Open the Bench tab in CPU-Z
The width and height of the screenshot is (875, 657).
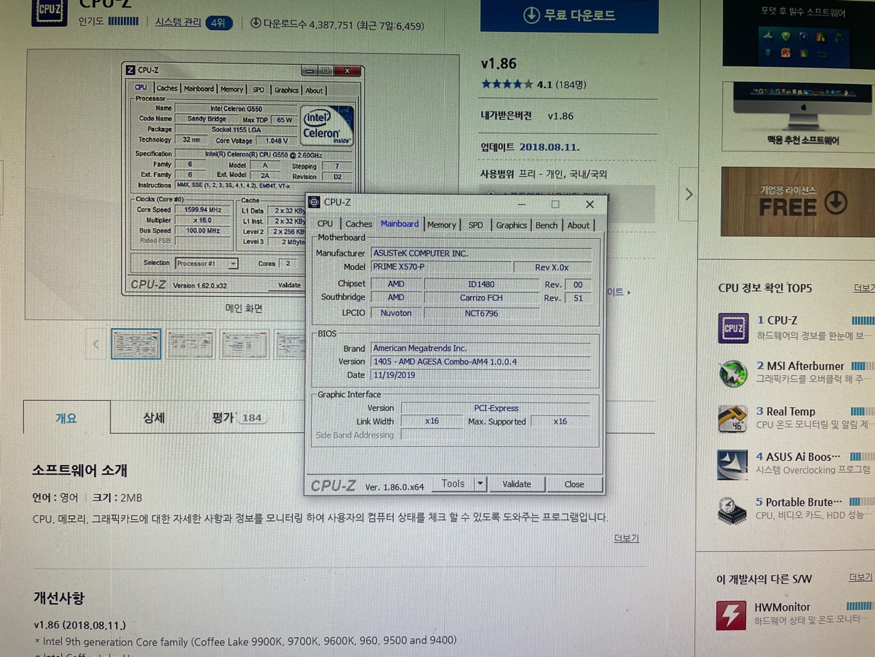[x=546, y=225]
